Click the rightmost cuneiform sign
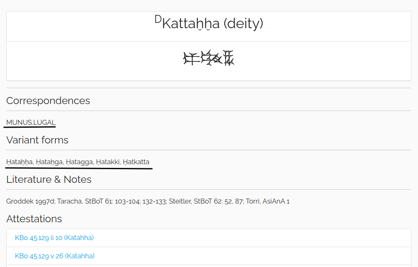This screenshot has width=418, height=267. click(229, 58)
